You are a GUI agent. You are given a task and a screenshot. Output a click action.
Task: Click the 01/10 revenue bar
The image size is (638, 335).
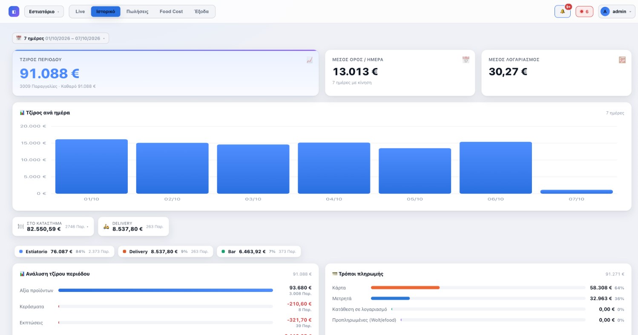(92, 167)
